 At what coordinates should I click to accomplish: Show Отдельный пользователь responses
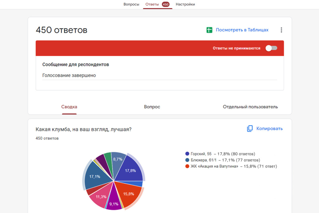coord(250,107)
